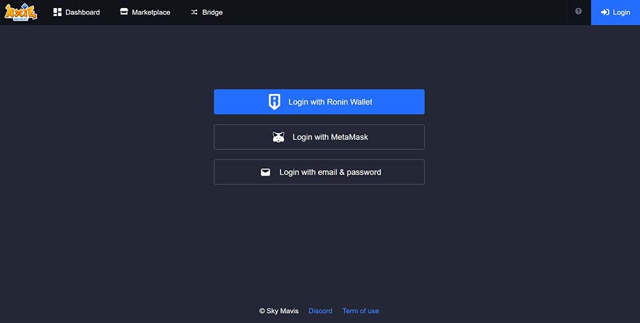Viewport: 640px width, 323px height.
Task: Click the word 'Login' in top-right button
Action: 621,12
